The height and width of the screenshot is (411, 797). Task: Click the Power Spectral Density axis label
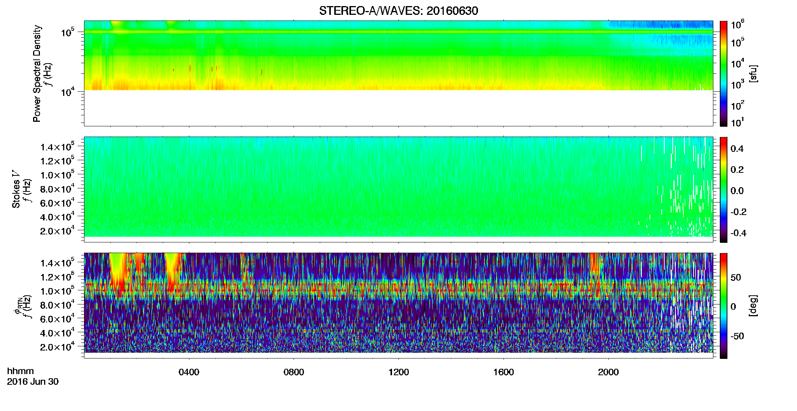point(37,73)
